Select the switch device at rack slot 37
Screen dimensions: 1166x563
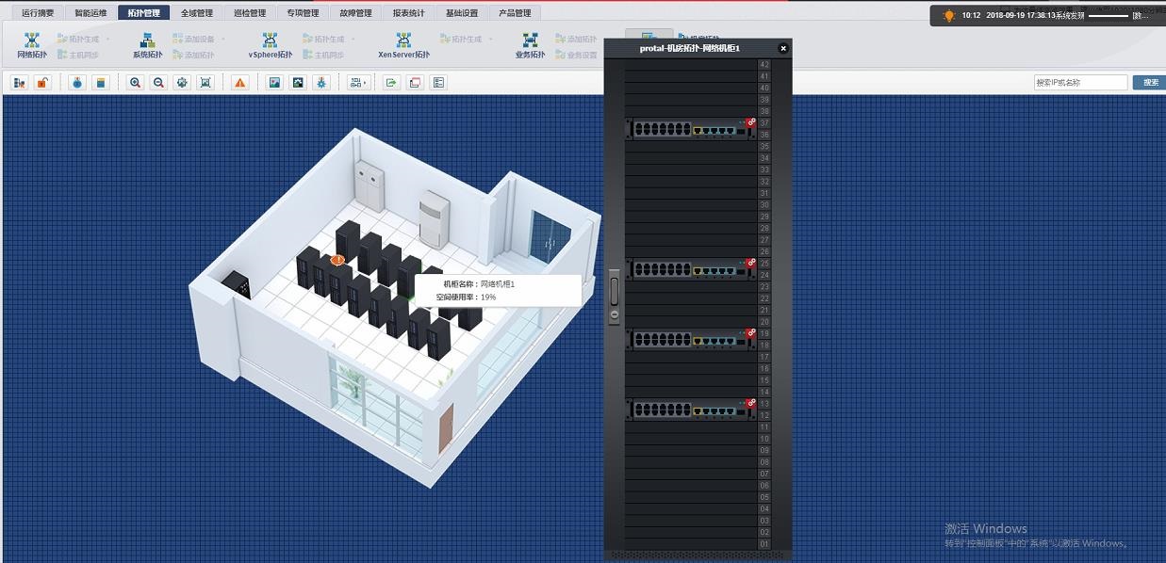coord(691,130)
